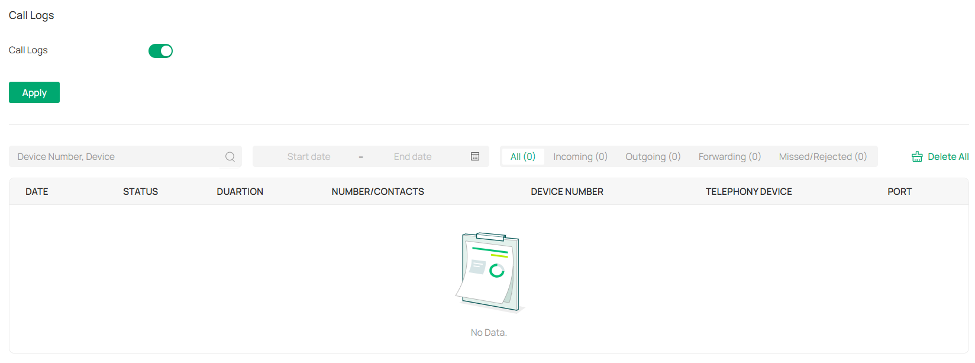975x363 pixels.
Task: Open the calendar date picker icon
Action: pos(475,156)
